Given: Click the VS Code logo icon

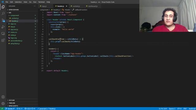Looking at the screenshot, I should (x=2, y=2).
